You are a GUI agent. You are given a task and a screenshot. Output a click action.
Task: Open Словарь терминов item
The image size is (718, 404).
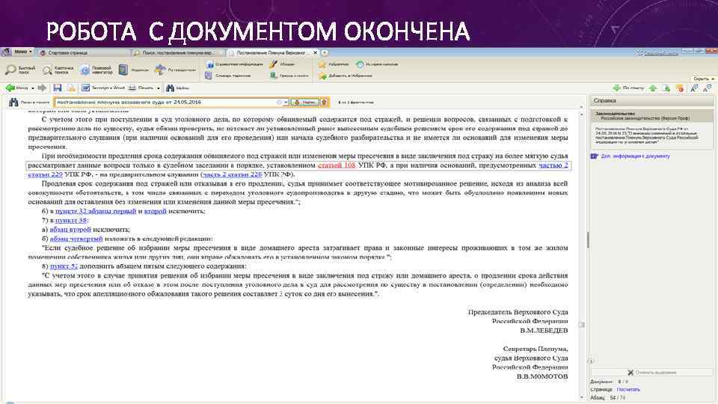pyautogui.click(x=227, y=76)
